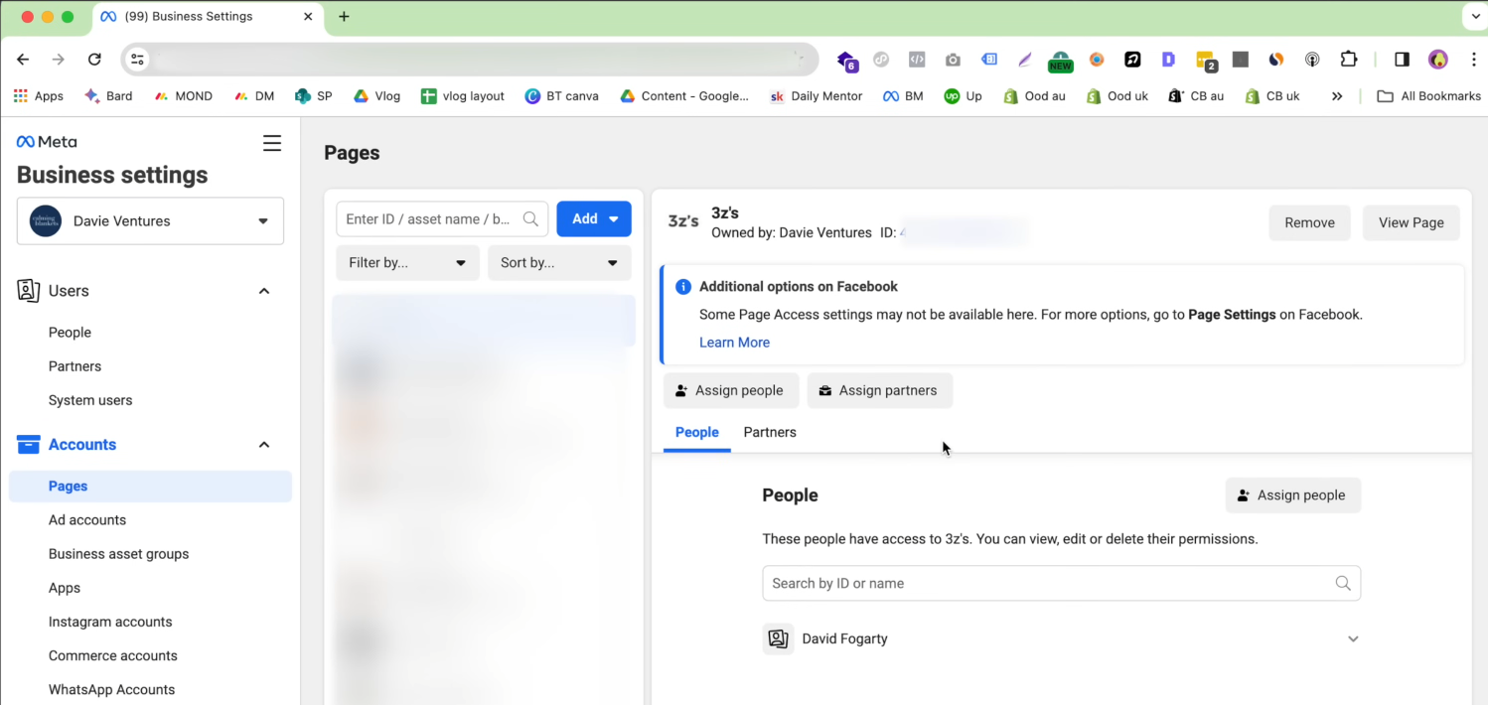Screen dimensions: 1488x705
Task: Click the Remove button
Action: coord(1309,222)
